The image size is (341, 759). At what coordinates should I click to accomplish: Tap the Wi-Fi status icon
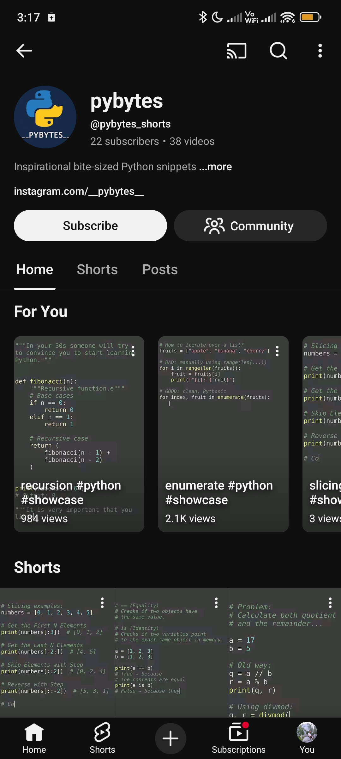(287, 17)
